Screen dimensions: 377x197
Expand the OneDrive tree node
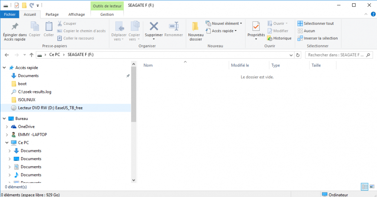pyautogui.click(x=7, y=127)
